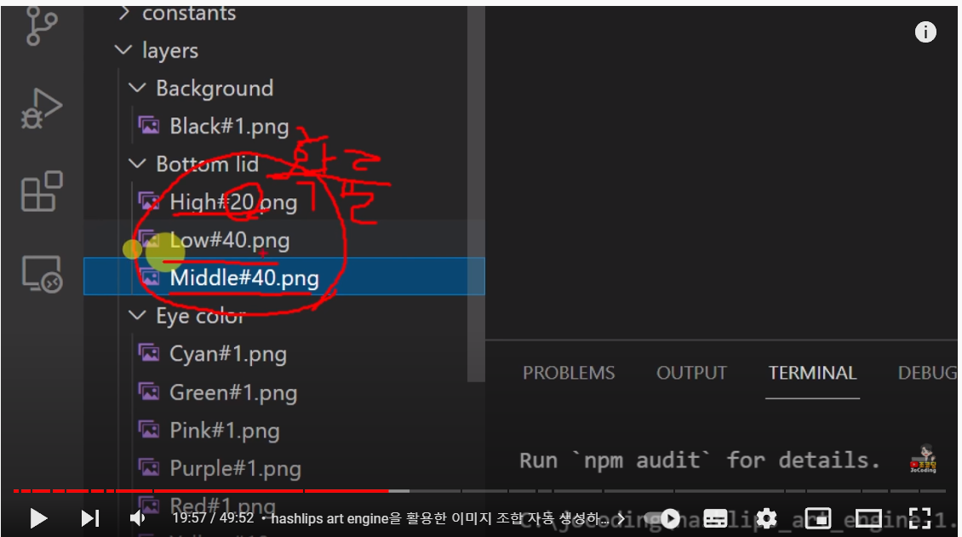Switch to theater mode view
Image resolution: width=962 pixels, height=537 pixels.
[868, 518]
